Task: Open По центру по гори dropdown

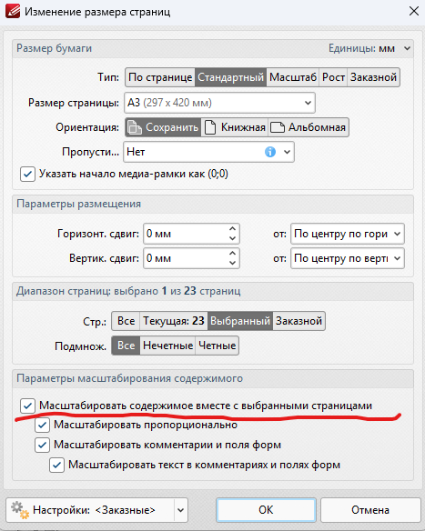Action: click(x=348, y=234)
